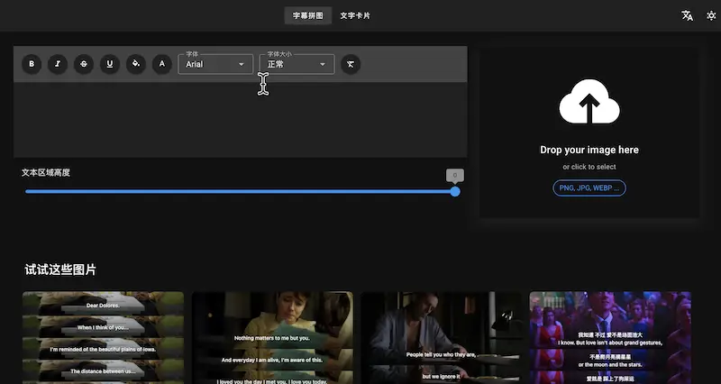Toggle italic text formatting
The height and width of the screenshot is (384, 721).
click(58, 64)
